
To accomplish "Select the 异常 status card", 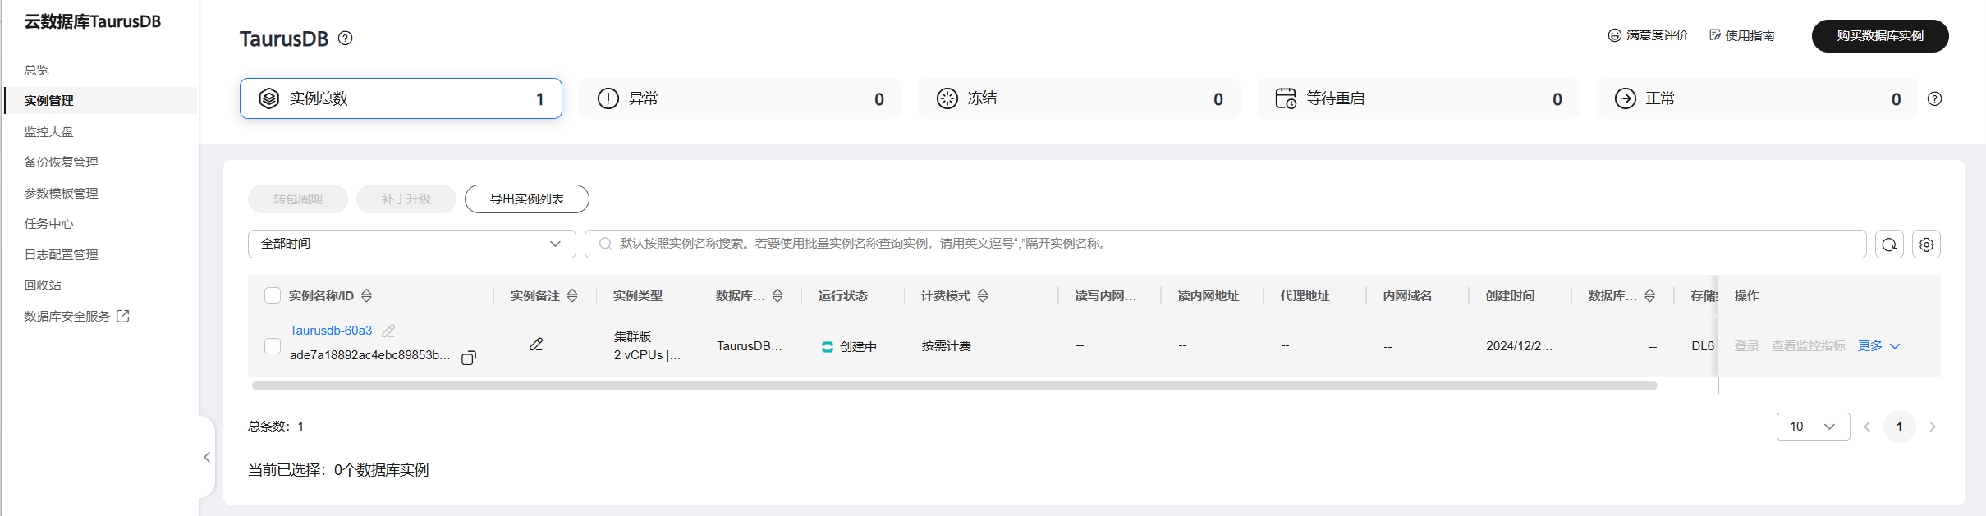I will (740, 98).
